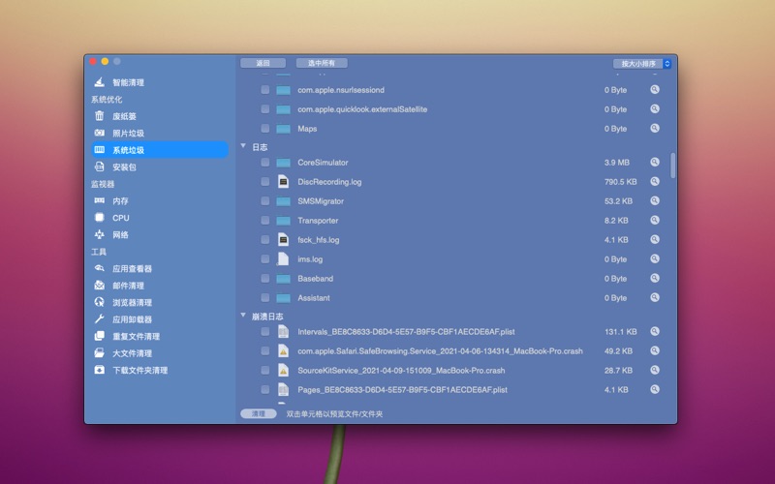775x484 pixels.
Task: Reveal CoreSimulator using its magnifier icon
Action: click(655, 162)
